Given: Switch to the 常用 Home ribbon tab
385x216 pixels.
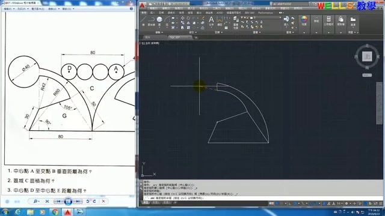Looking at the screenshot, I should click(x=144, y=13).
